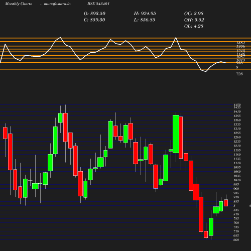Select the 985 price axis label
251x251 pixels.
[x=236, y=184]
